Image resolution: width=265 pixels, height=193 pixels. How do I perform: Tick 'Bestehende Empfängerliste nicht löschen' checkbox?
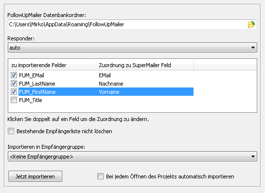pyautogui.click(x=11, y=131)
